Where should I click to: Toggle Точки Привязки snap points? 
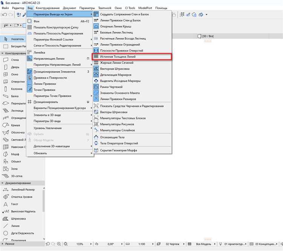point(60,90)
